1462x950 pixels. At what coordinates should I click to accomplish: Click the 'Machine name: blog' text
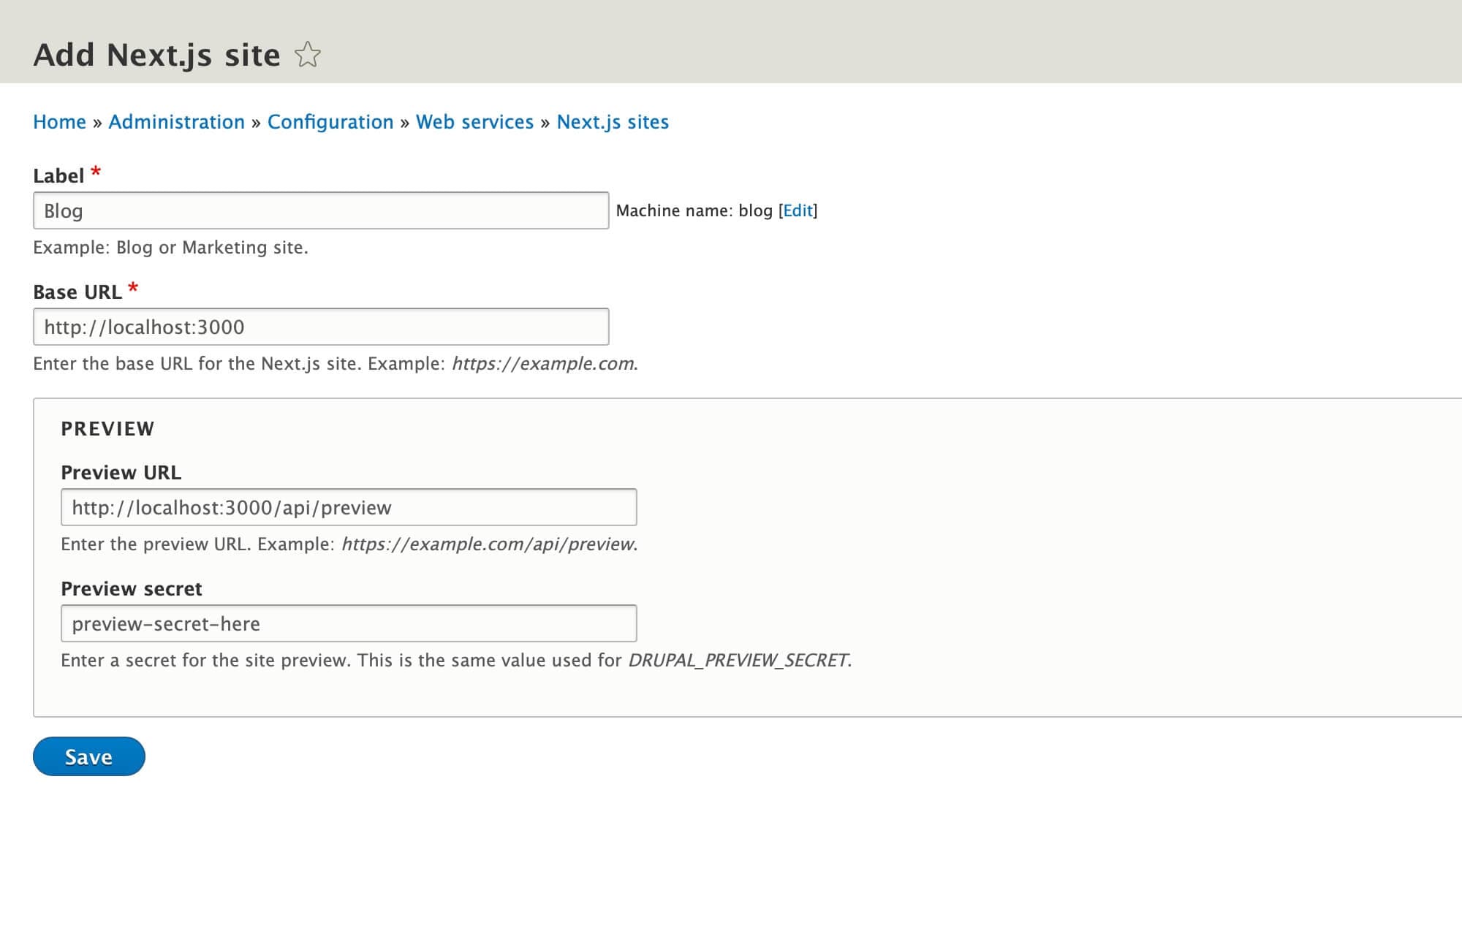click(x=694, y=210)
